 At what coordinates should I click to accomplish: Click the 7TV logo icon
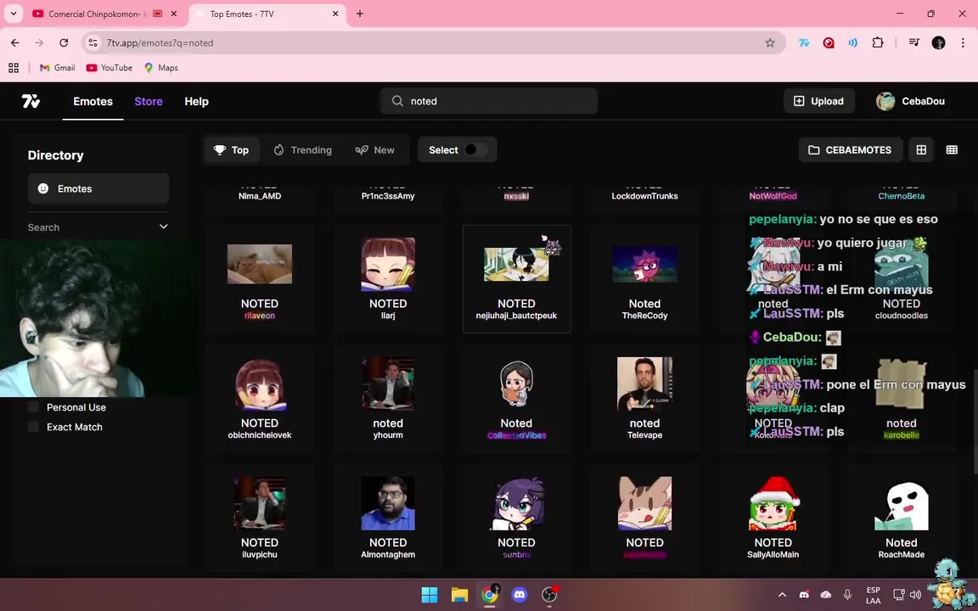tap(31, 101)
